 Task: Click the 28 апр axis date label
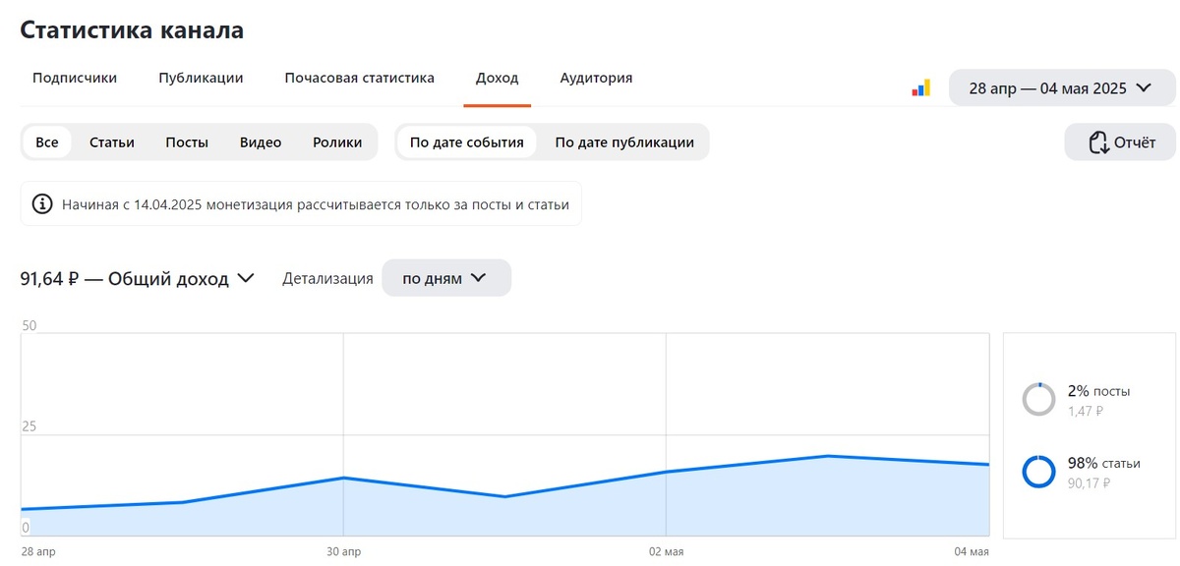coord(38,552)
